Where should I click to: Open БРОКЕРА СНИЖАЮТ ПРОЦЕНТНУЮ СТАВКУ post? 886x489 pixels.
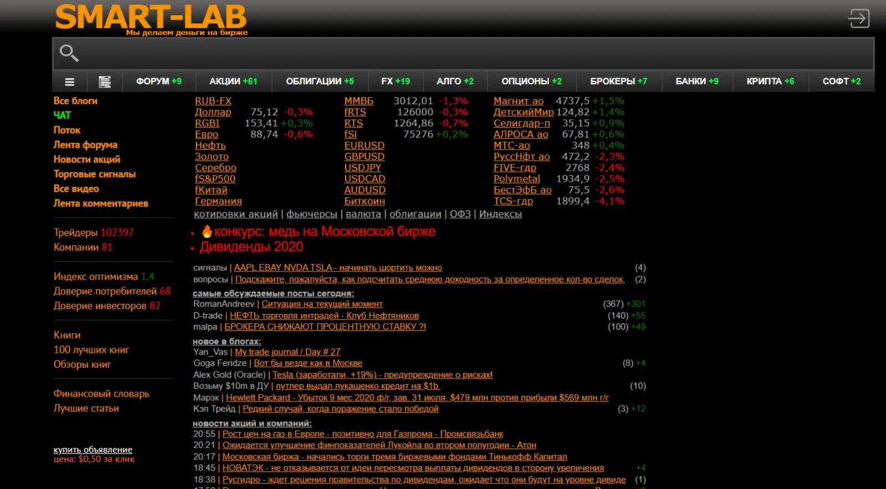click(325, 327)
